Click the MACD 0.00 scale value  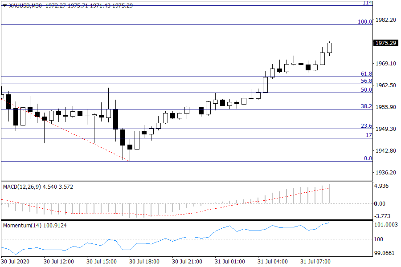click(x=380, y=204)
